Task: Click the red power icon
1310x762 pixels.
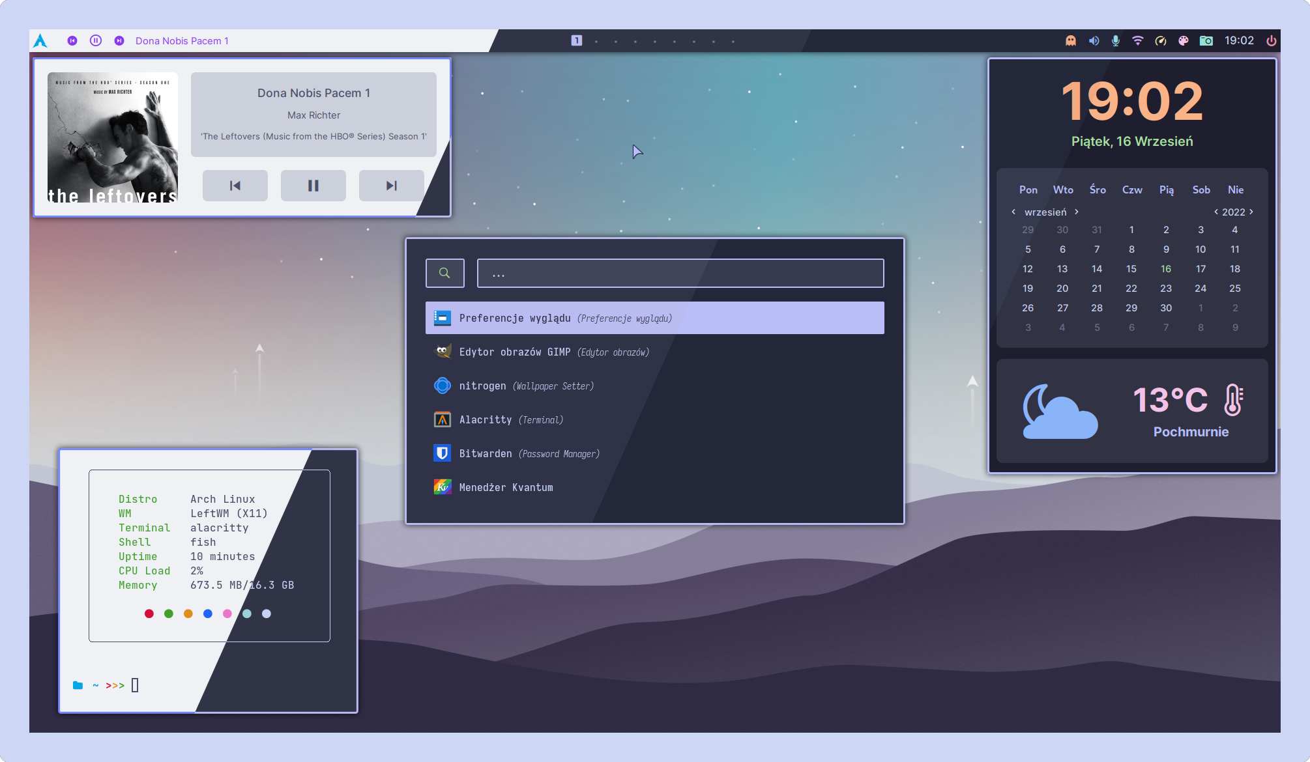Action: point(1271,40)
